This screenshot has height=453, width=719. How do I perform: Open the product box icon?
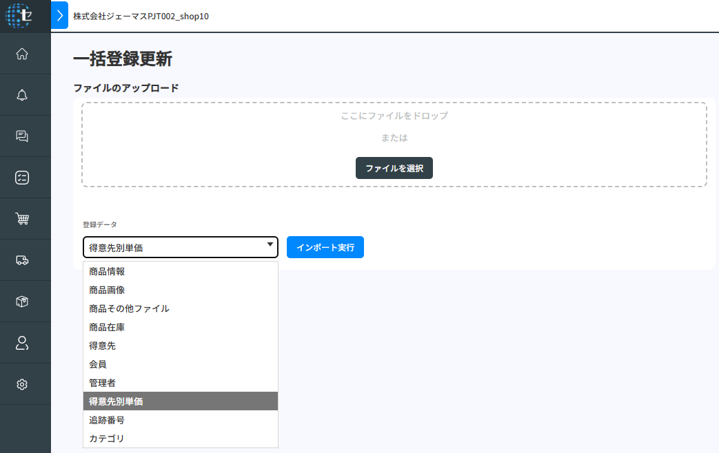coord(22,302)
